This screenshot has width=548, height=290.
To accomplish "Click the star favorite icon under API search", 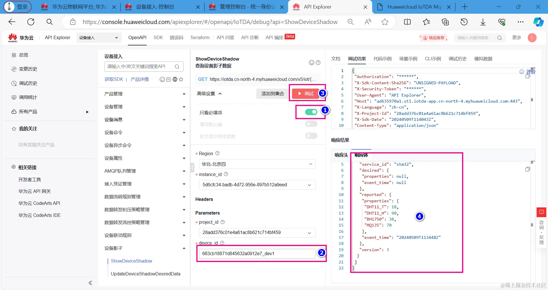I will (x=181, y=79).
